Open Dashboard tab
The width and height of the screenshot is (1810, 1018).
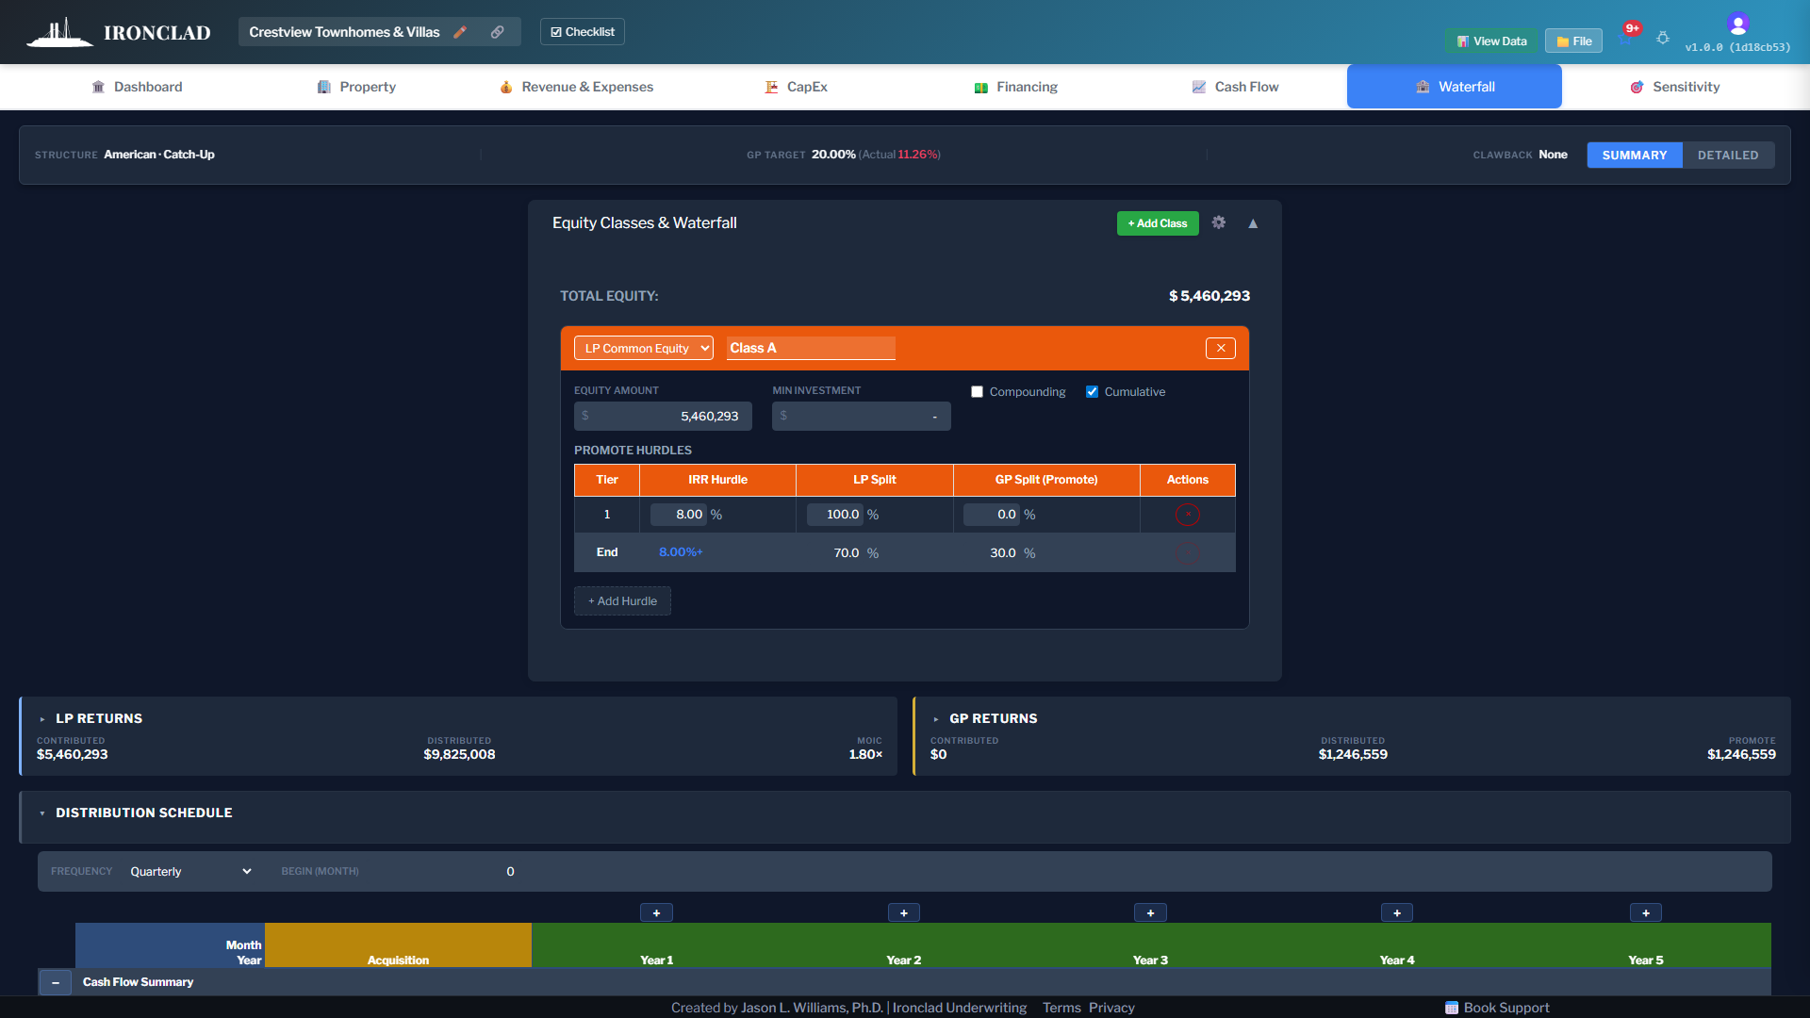[137, 87]
